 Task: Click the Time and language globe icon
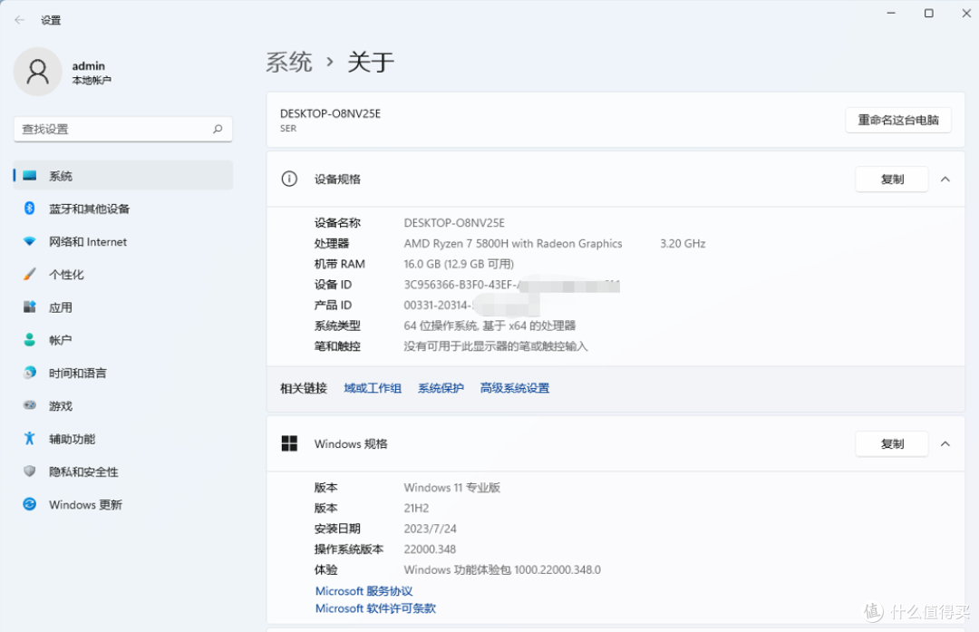pos(29,373)
